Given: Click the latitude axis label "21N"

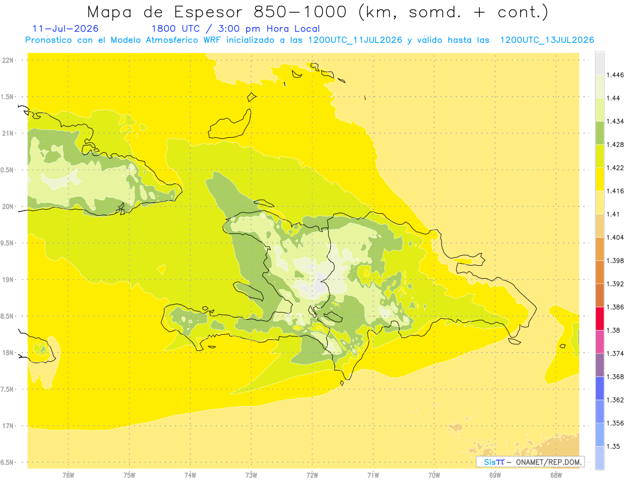Looking at the screenshot, I should pos(8,133).
